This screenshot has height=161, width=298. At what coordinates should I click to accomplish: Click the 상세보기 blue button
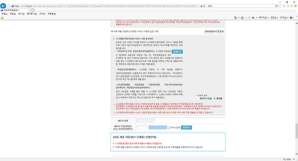pos(177,52)
